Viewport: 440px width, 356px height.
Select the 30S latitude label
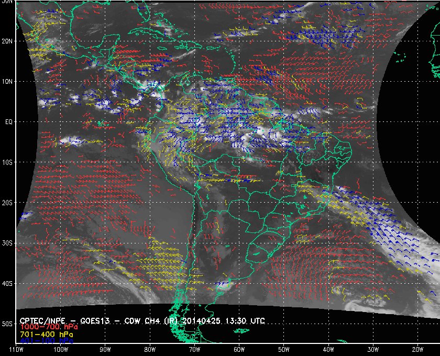tap(7, 243)
